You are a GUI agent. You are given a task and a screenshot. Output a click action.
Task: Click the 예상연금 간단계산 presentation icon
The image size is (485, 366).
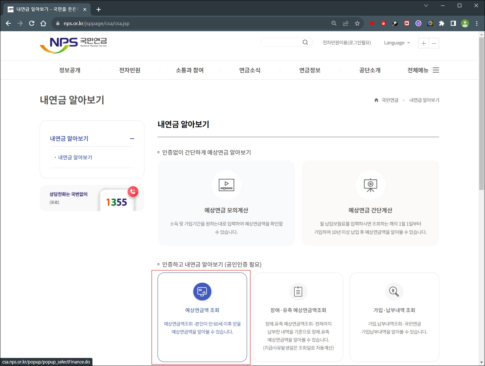tap(370, 185)
